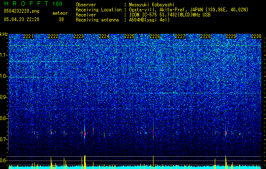The image size is (266, 169).
Task: Click the 2227 time marker
Action: pyautogui.click(x=180, y=36)
